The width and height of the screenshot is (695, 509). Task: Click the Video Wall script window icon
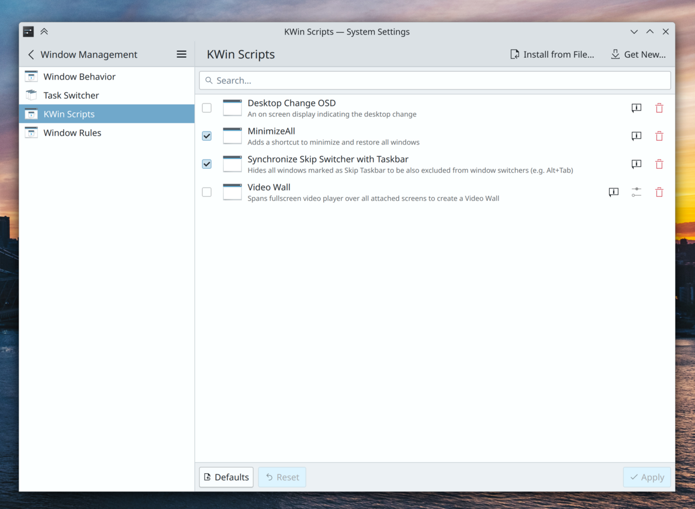[232, 192]
